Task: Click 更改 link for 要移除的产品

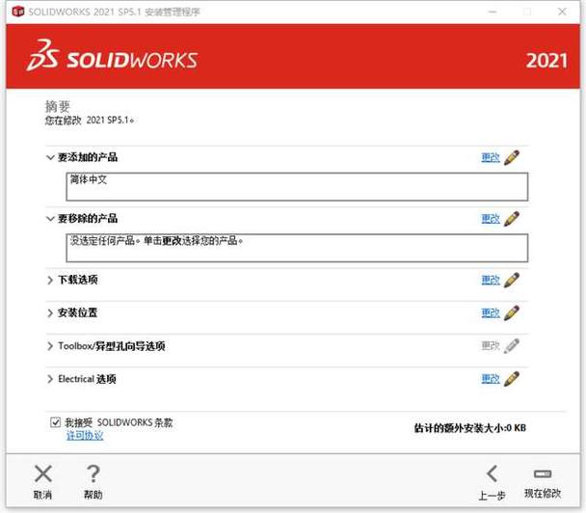Action: point(491,219)
